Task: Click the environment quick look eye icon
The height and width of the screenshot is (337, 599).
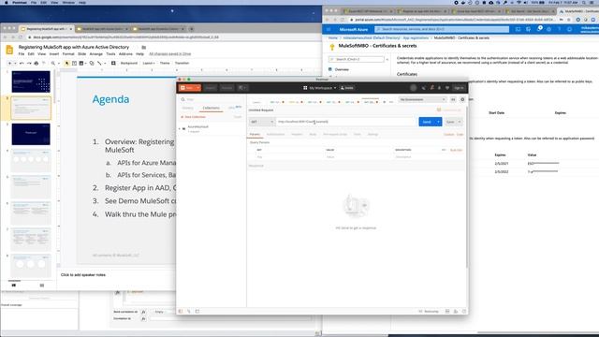Action: tap(453, 99)
